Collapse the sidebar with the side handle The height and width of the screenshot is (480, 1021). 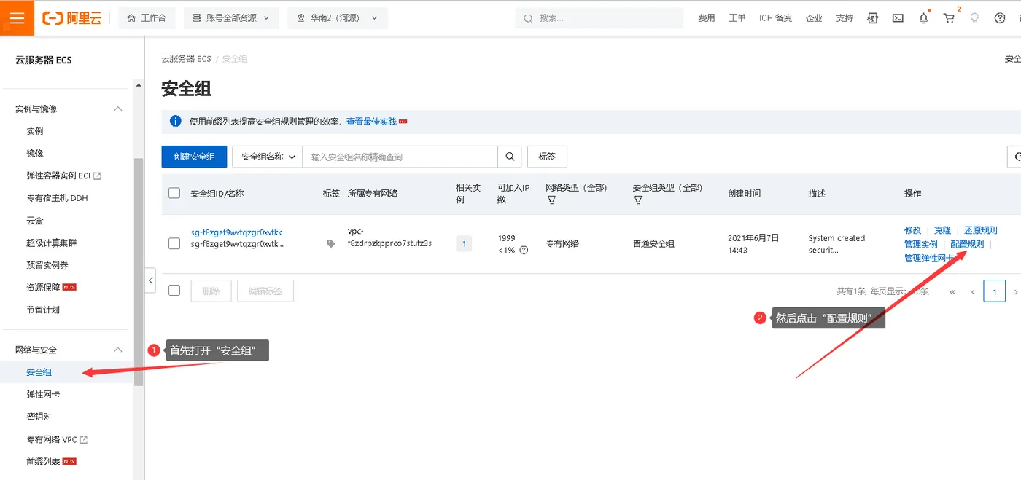[150, 280]
